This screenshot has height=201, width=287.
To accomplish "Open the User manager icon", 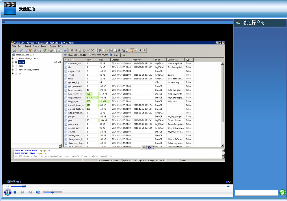I will 51,50.
